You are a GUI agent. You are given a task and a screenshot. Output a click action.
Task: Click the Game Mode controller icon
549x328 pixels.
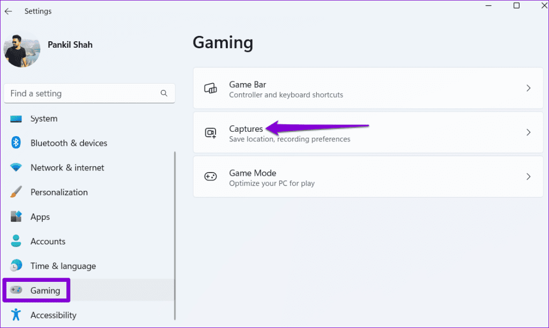[x=211, y=176]
